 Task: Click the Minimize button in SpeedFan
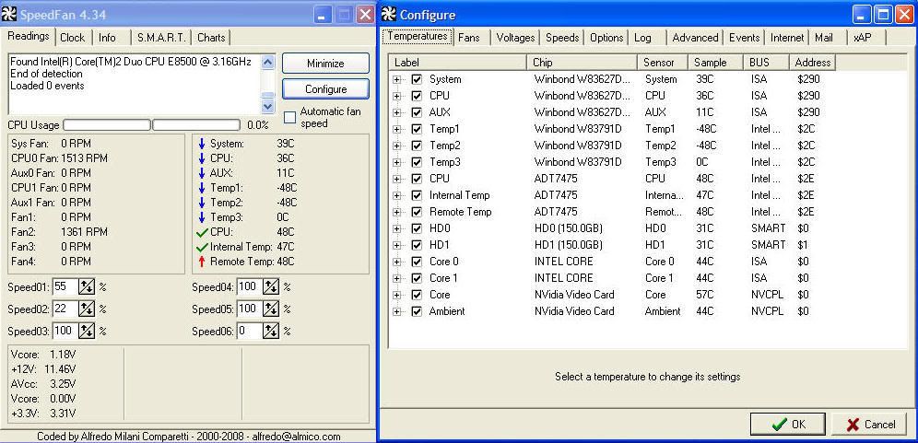click(325, 64)
